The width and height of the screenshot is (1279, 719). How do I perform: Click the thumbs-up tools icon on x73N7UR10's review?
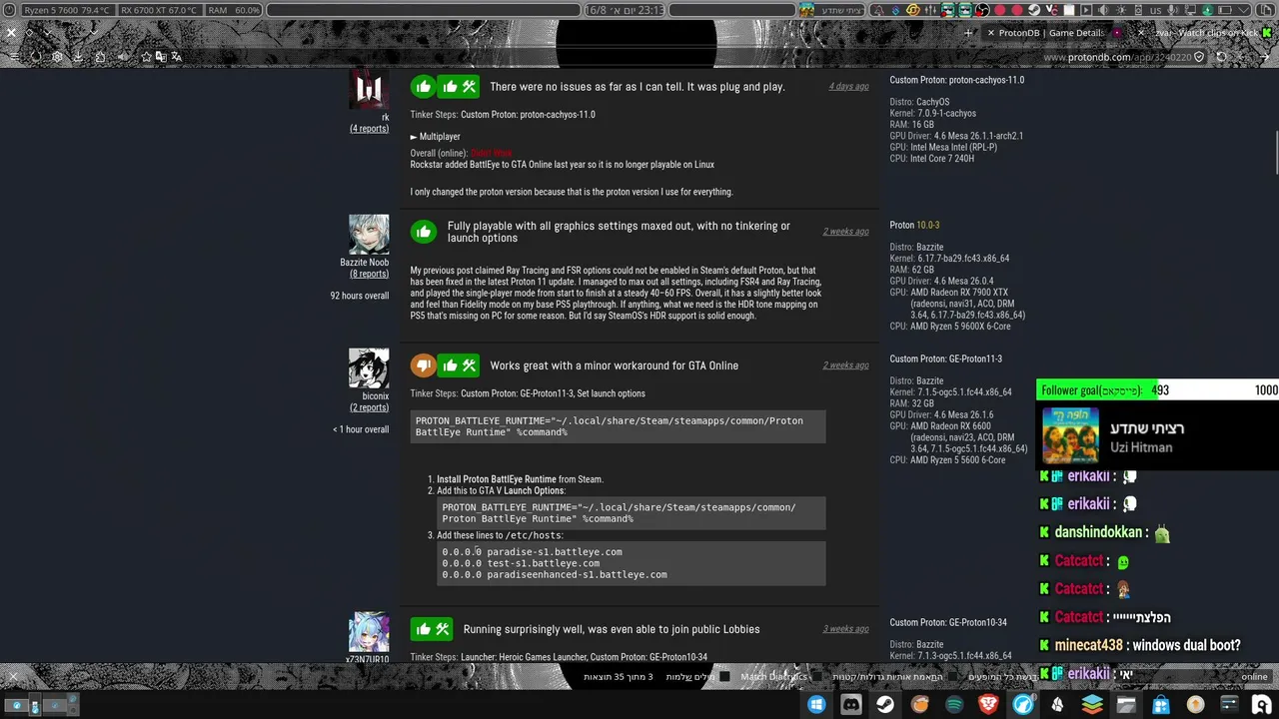point(432,629)
